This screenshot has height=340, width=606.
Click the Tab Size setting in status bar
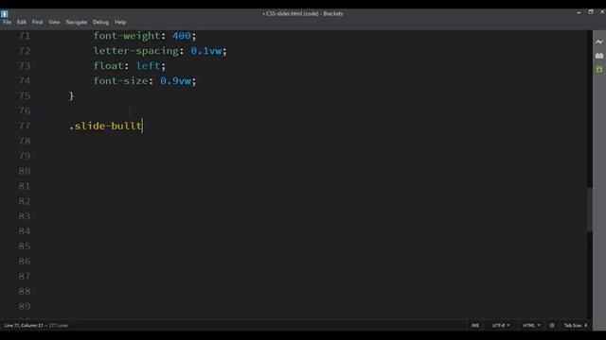(576, 325)
